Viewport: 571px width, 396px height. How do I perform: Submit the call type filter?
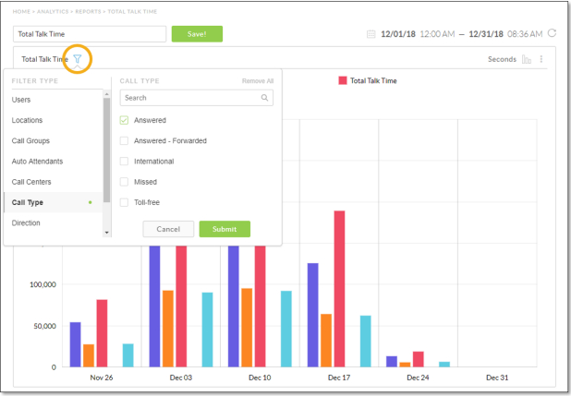click(225, 229)
